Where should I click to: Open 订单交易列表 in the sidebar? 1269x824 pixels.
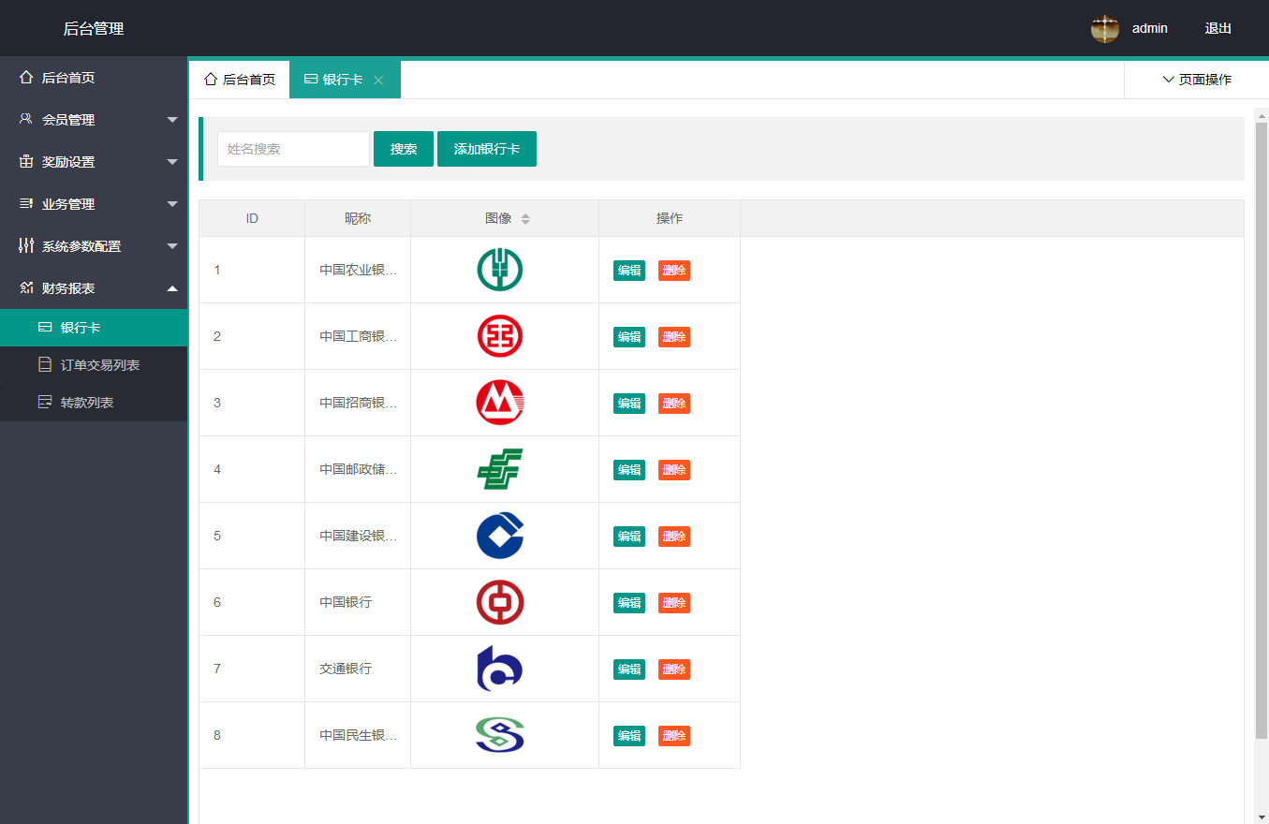[x=100, y=365]
